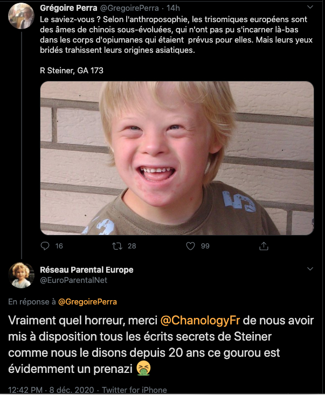Click the retweet count 28
The image size is (325, 395).
132,246
